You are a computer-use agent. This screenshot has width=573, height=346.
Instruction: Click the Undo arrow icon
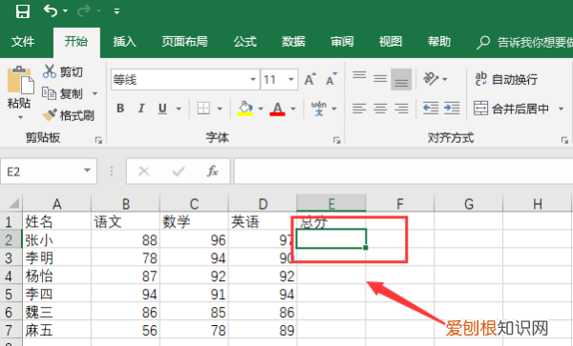pyautogui.click(x=50, y=10)
